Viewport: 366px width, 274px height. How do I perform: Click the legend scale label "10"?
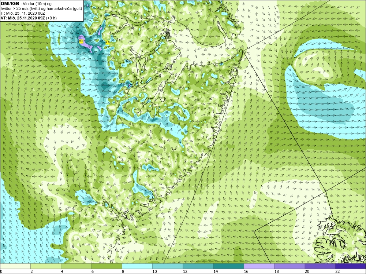click(154, 271)
